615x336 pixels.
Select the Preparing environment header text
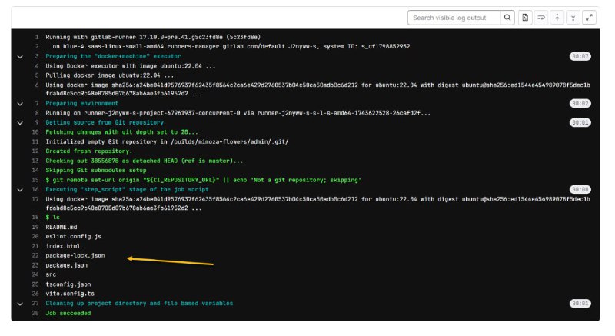82,103
